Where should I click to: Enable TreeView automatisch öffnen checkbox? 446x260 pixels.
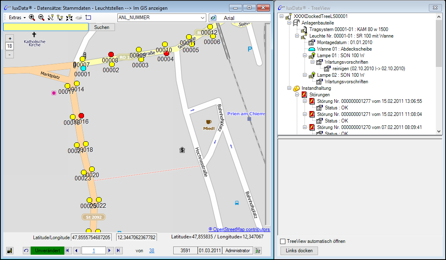283,241
